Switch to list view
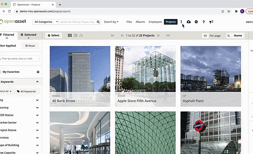 (x=75, y=35)
